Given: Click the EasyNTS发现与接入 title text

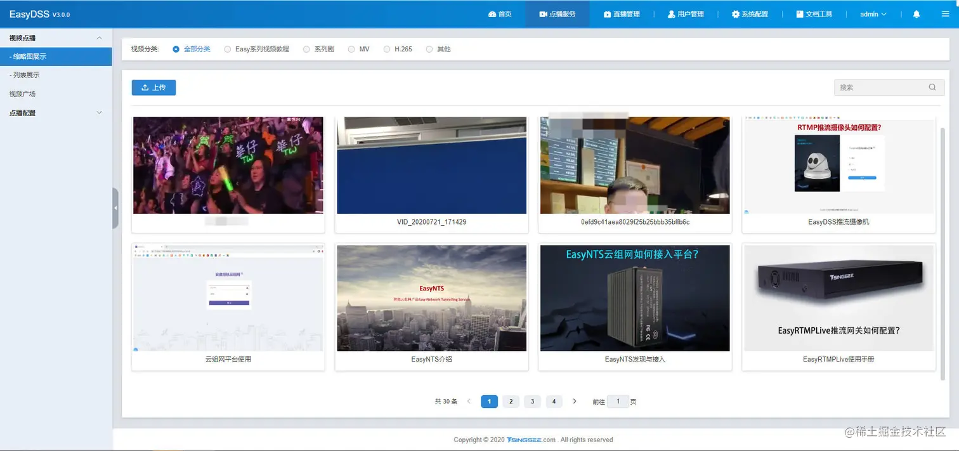Looking at the screenshot, I should [635, 359].
